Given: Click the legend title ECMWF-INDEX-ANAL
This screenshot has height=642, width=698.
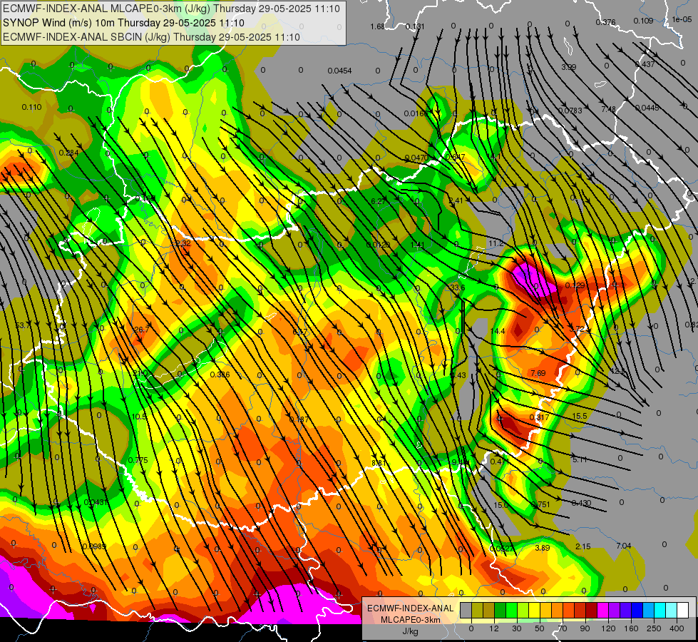Looking at the screenshot, I should [411, 608].
